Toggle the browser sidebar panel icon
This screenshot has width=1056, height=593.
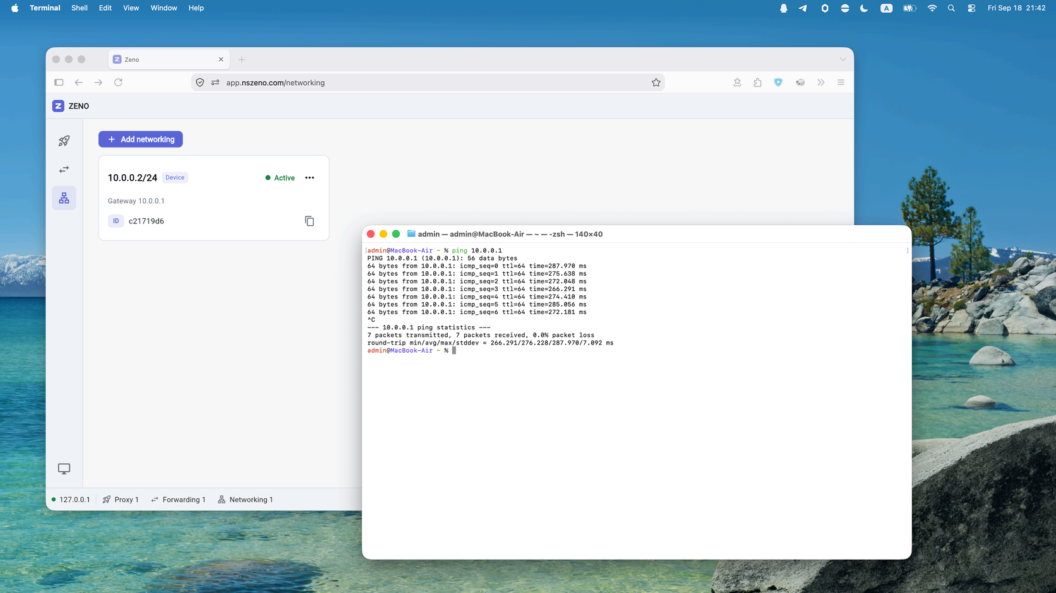59,83
